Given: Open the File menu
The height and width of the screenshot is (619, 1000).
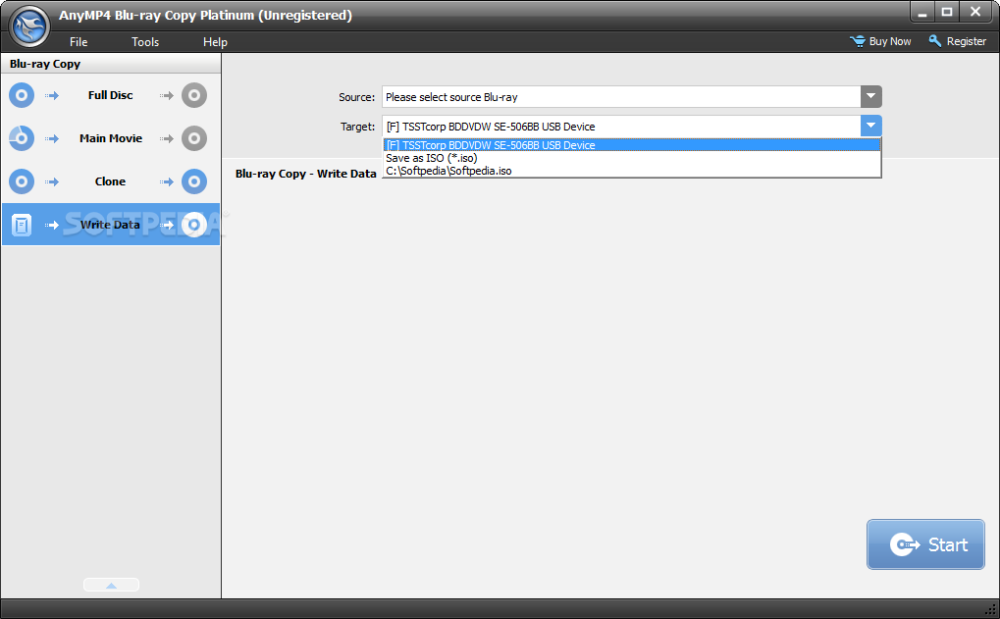Looking at the screenshot, I should 79,42.
